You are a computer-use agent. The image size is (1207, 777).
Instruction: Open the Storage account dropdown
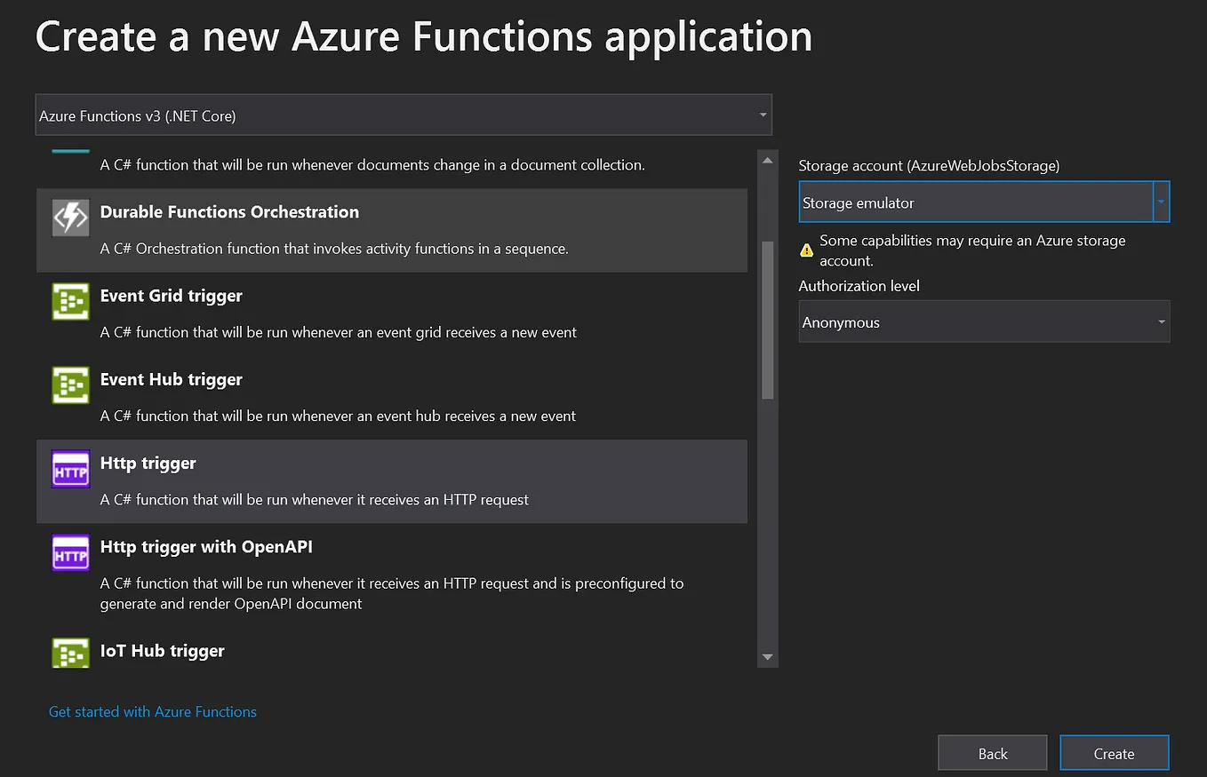point(1161,202)
